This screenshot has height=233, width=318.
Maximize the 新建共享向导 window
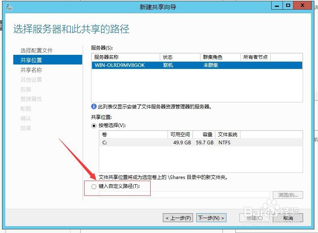pos(288,6)
